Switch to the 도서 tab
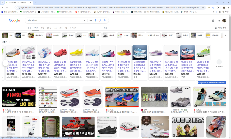The image size is (231, 139). click(61, 28)
